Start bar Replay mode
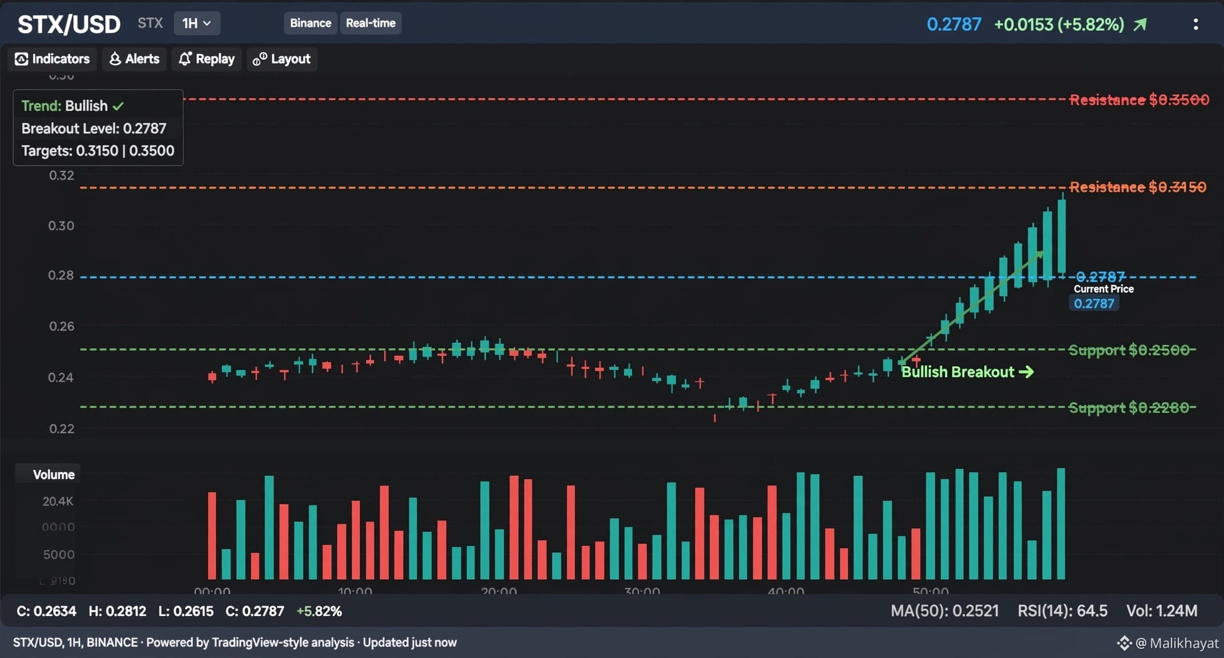Viewport: 1224px width, 658px height. [207, 59]
